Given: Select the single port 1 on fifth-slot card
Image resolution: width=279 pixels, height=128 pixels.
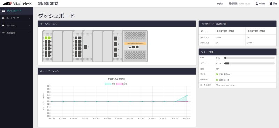Looking at the screenshot, I should point(85,47).
